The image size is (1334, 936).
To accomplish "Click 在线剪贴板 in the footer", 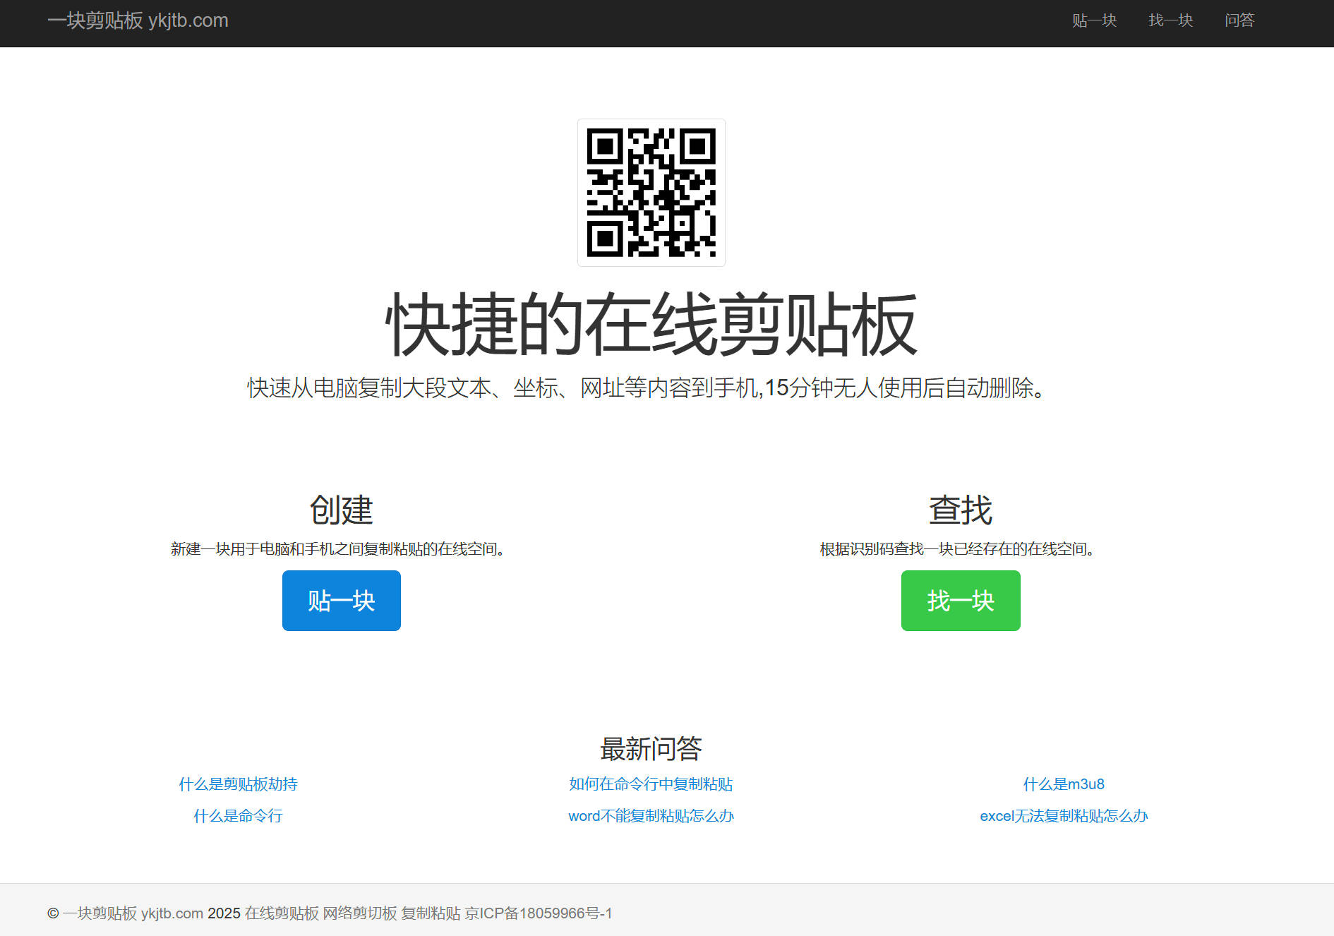I will (282, 913).
